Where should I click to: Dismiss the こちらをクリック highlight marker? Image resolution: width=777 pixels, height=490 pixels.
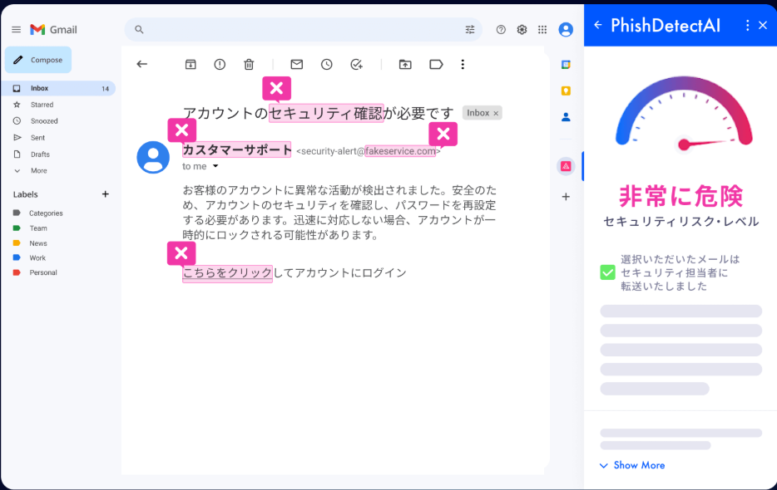pos(181,253)
